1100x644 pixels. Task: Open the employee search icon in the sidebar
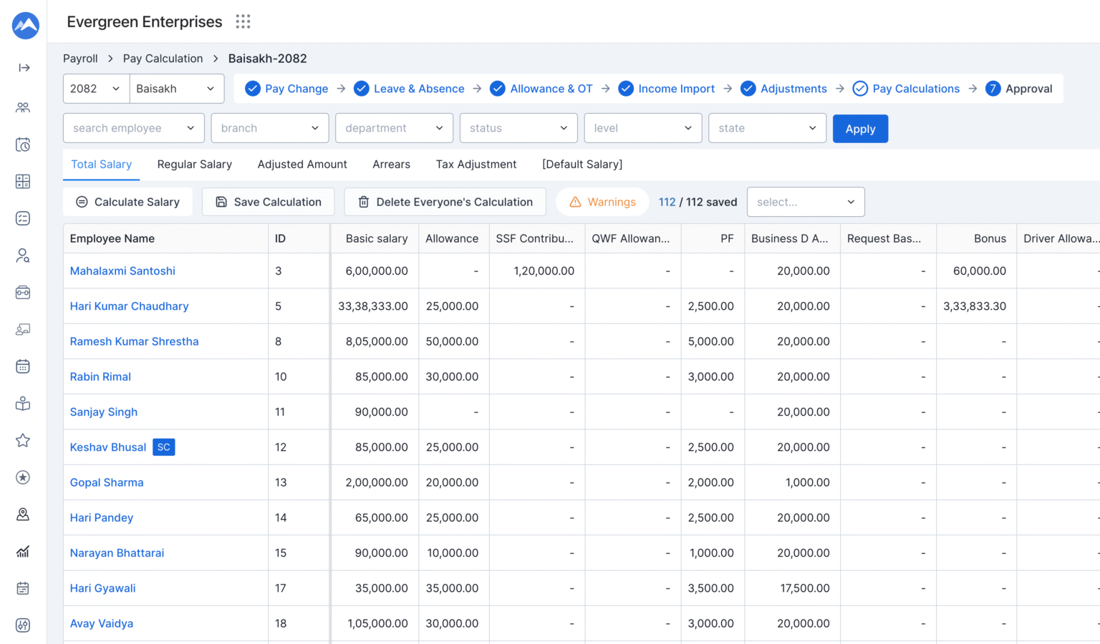pyautogui.click(x=22, y=255)
